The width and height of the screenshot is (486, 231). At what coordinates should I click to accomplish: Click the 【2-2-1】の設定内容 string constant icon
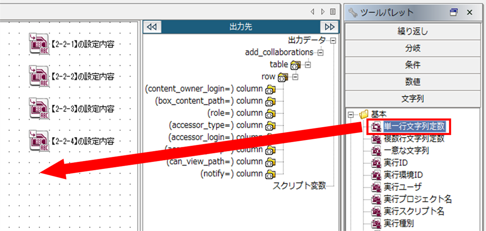(x=39, y=43)
